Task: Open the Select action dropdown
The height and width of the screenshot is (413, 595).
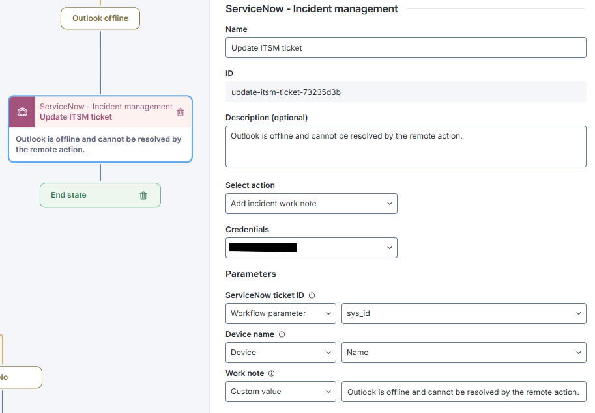Action: [311, 204]
